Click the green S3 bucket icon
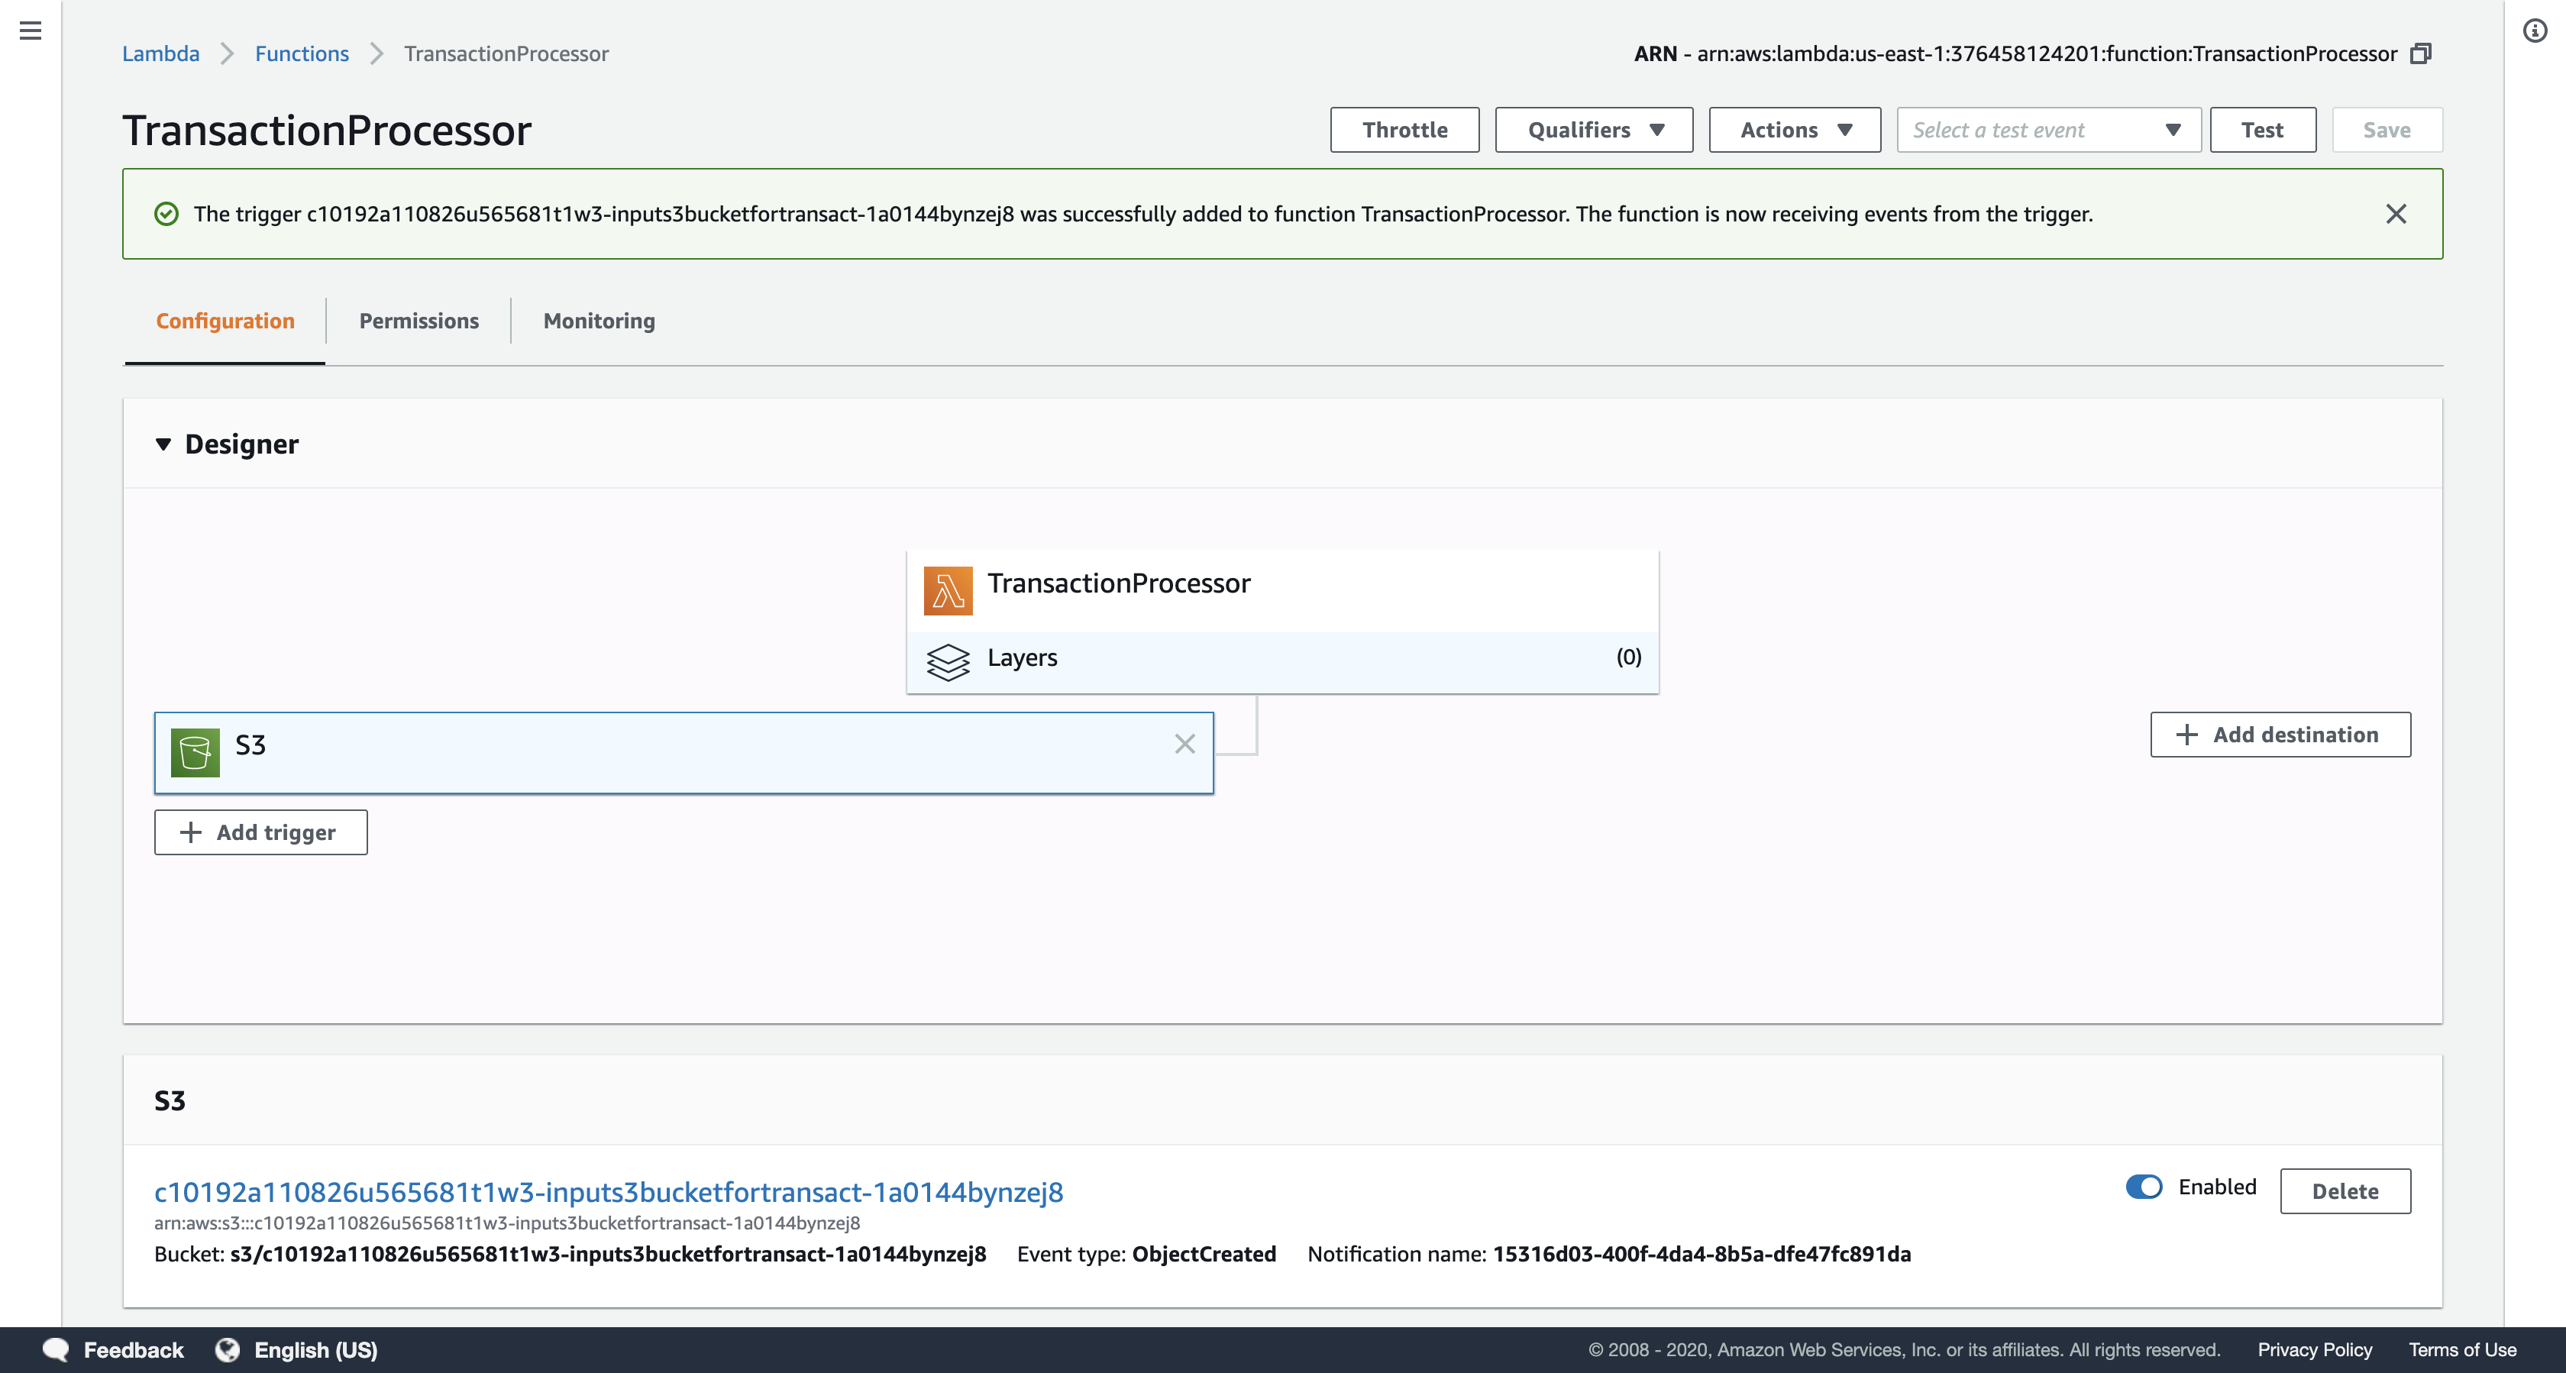Viewport: 2566px width, 1373px height. [196, 752]
